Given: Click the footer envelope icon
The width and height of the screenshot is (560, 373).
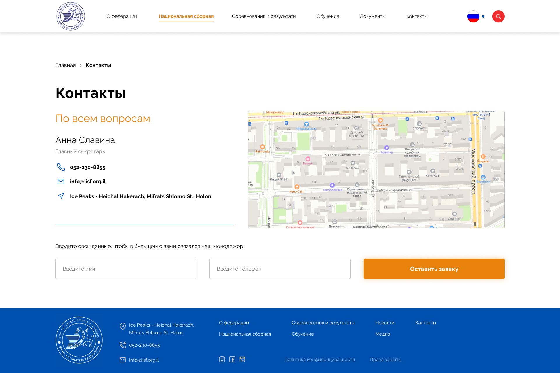Looking at the screenshot, I should coord(123,360).
